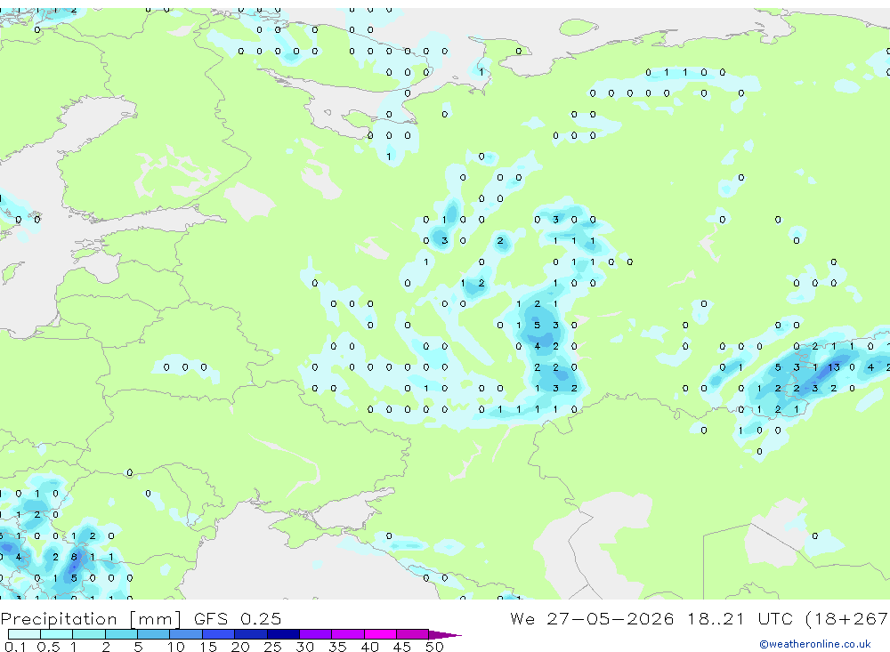The image size is (890, 652).
Task: Open the weatheronline.co.uk copyright link
Action: pos(814,644)
